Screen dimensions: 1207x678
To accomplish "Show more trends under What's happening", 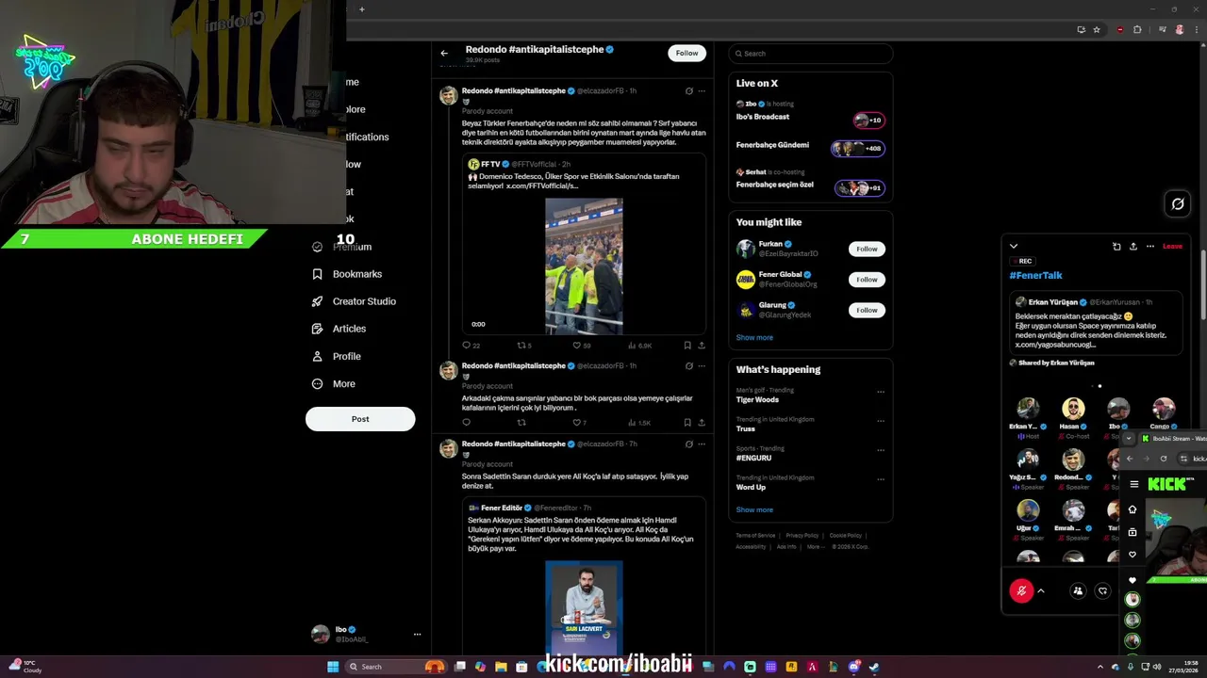I will pyautogui.click(x=754, y=509).
